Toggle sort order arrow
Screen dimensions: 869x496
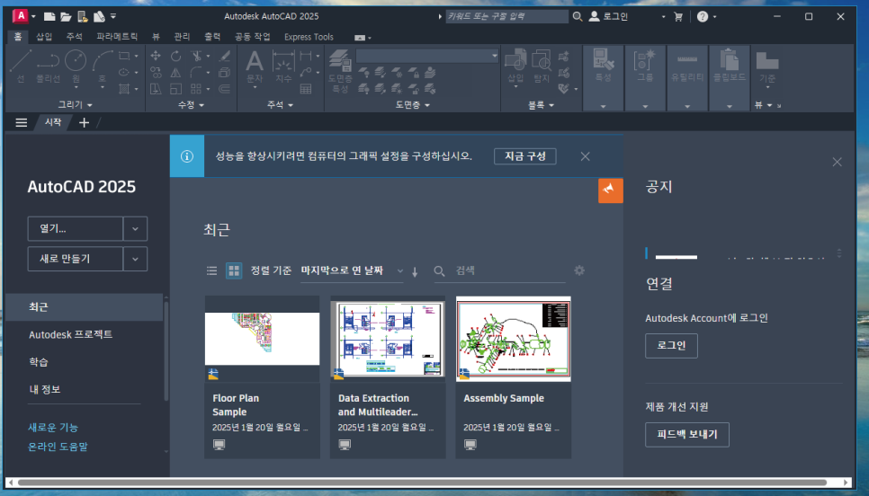tap(415, 271)
